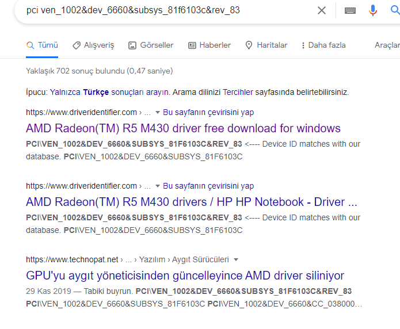Clear the search query with X icon
Viewport: 400px width, 329px height.
[x=321, y=10]
